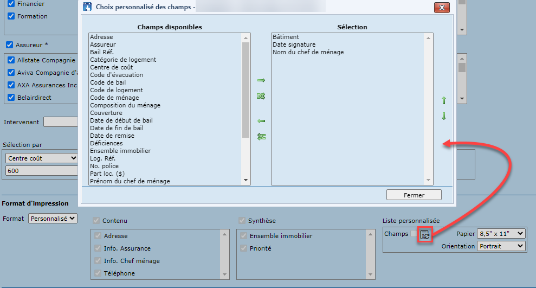536x288 pixels.
Task: Open the custom fields chooser icon
Action: pos(425,234)
